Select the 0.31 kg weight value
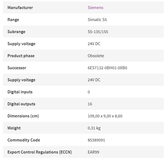167x159 pixels. pos(94,128)
